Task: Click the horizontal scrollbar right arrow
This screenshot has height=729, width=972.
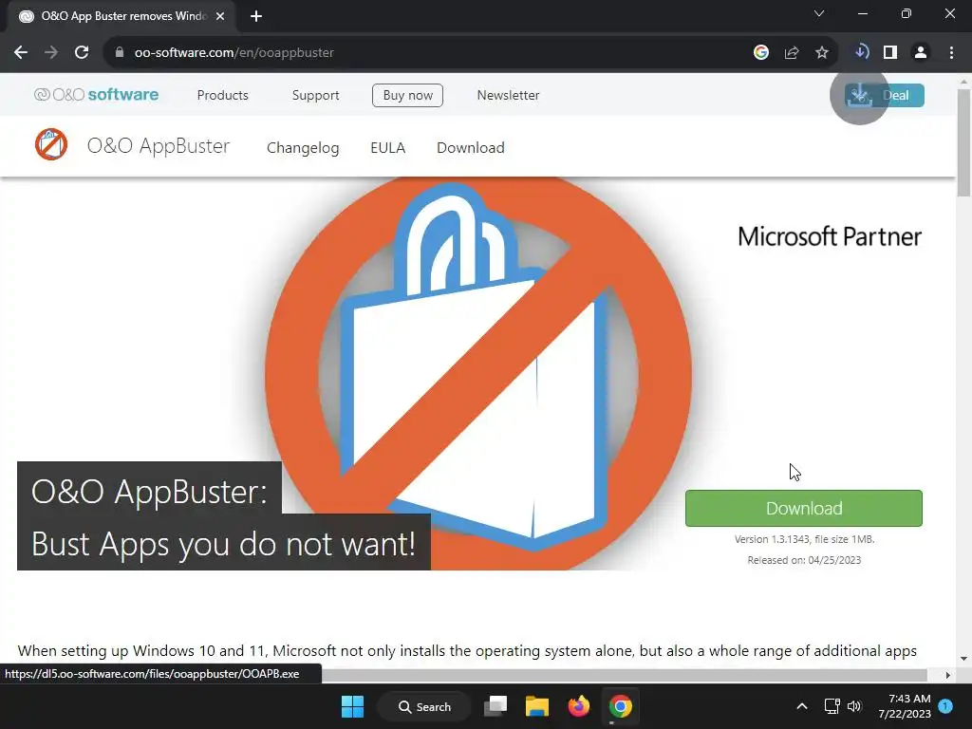Action: [947, 675]
